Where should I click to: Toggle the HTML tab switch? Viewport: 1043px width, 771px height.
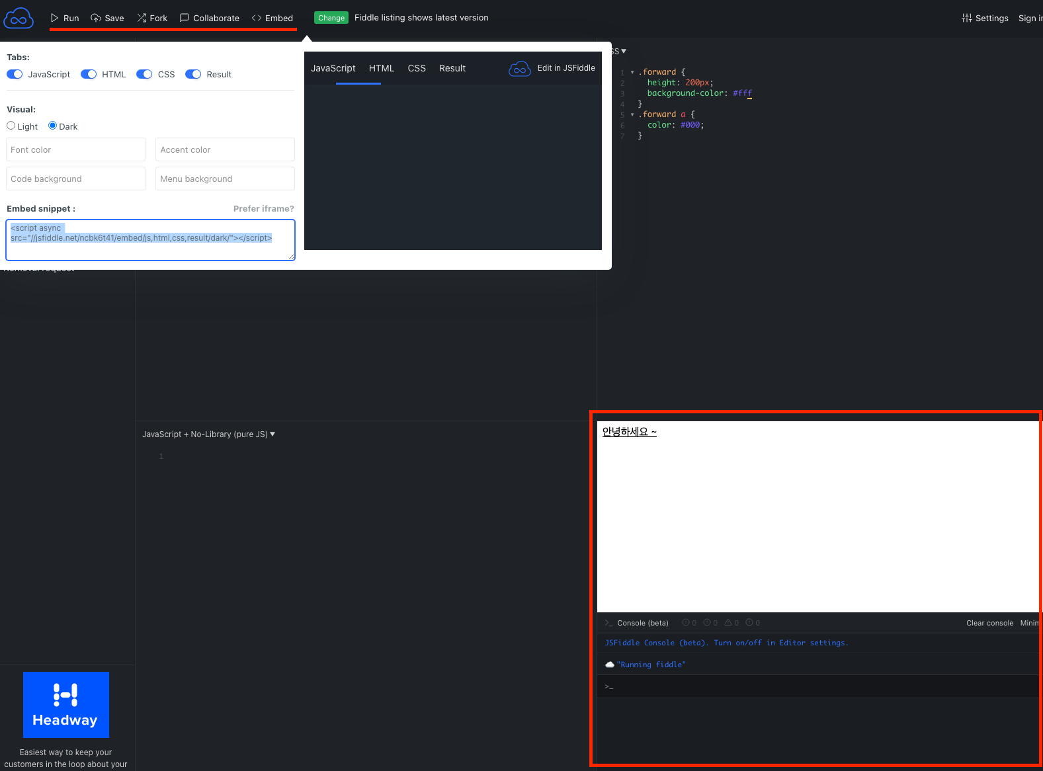(x=89, y=74)
